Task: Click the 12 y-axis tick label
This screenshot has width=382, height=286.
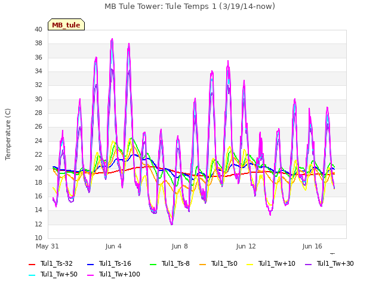Action: 38,225
